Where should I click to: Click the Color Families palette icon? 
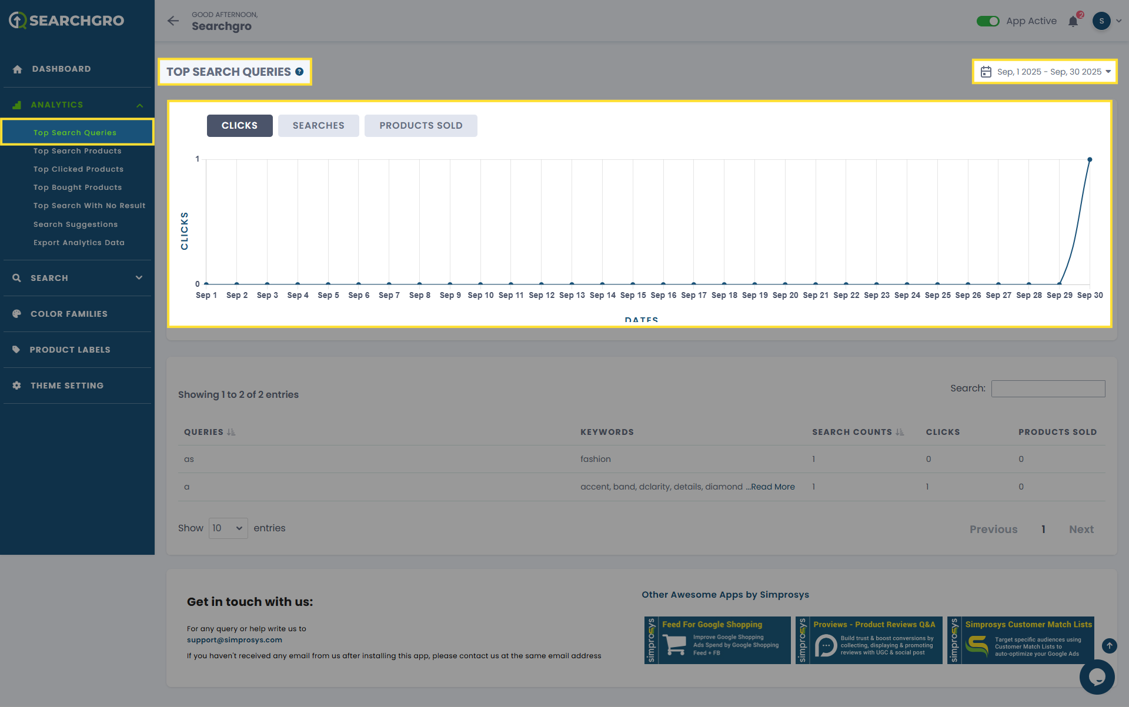(16, 314)
